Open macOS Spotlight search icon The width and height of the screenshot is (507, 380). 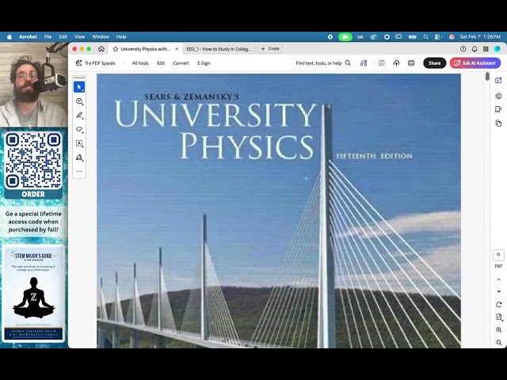point(426,37)
